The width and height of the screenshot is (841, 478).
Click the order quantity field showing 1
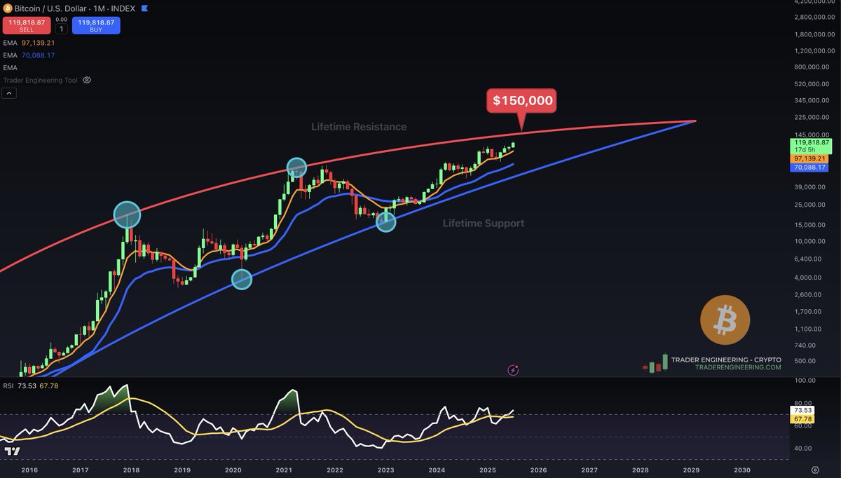tap(61, 29)
